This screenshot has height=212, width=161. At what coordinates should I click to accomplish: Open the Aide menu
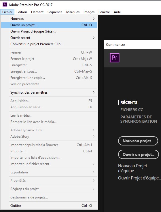coord(117,12)
